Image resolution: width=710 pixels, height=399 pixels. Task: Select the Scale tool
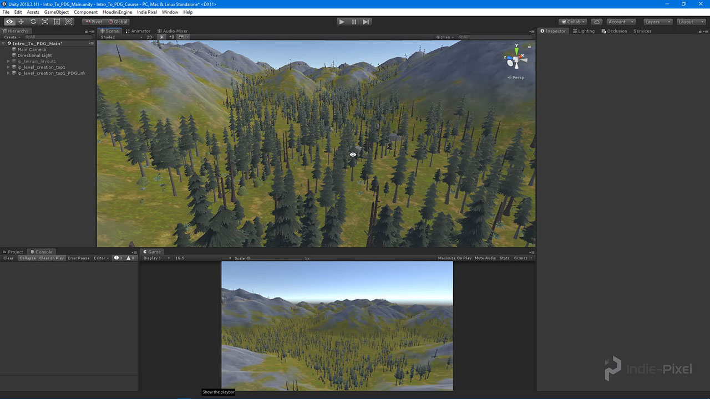pyautogui.click(x=45, y=22)
